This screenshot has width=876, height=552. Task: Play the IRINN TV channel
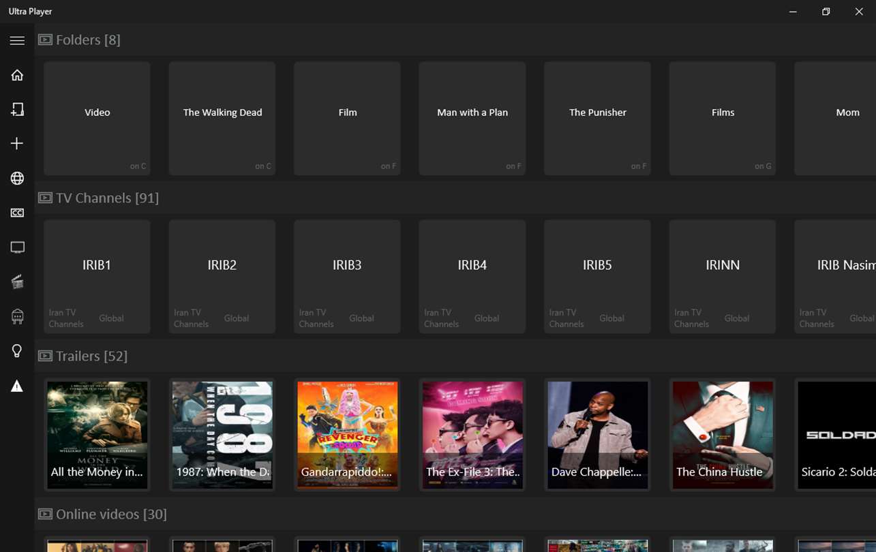pos(723,277)
